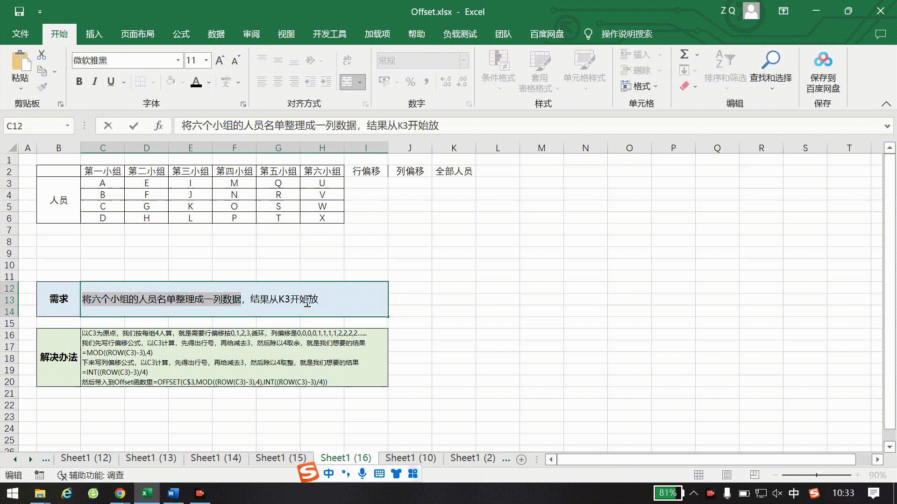Click the AutoSum Σ icon

683,55
